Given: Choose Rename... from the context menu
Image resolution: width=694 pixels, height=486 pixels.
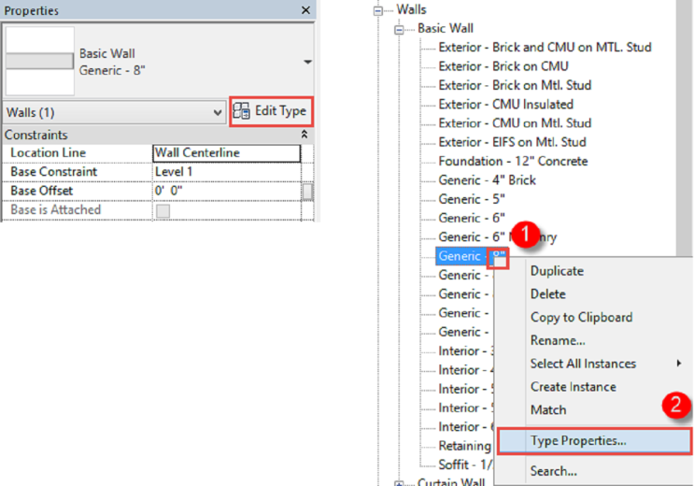Looking at the screenshot, I should tap(558, 340).
